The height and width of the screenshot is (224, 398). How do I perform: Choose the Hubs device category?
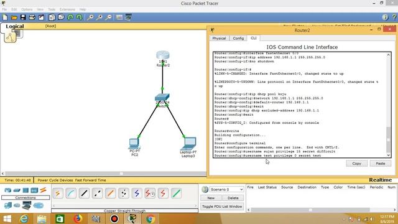pyautogui.click(x=25, y=190)
